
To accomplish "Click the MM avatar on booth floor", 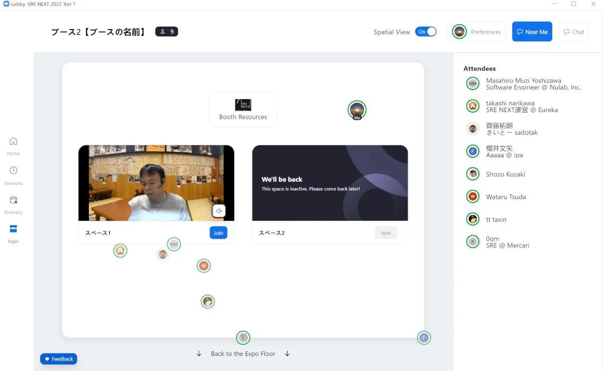I will pos(174,245).
